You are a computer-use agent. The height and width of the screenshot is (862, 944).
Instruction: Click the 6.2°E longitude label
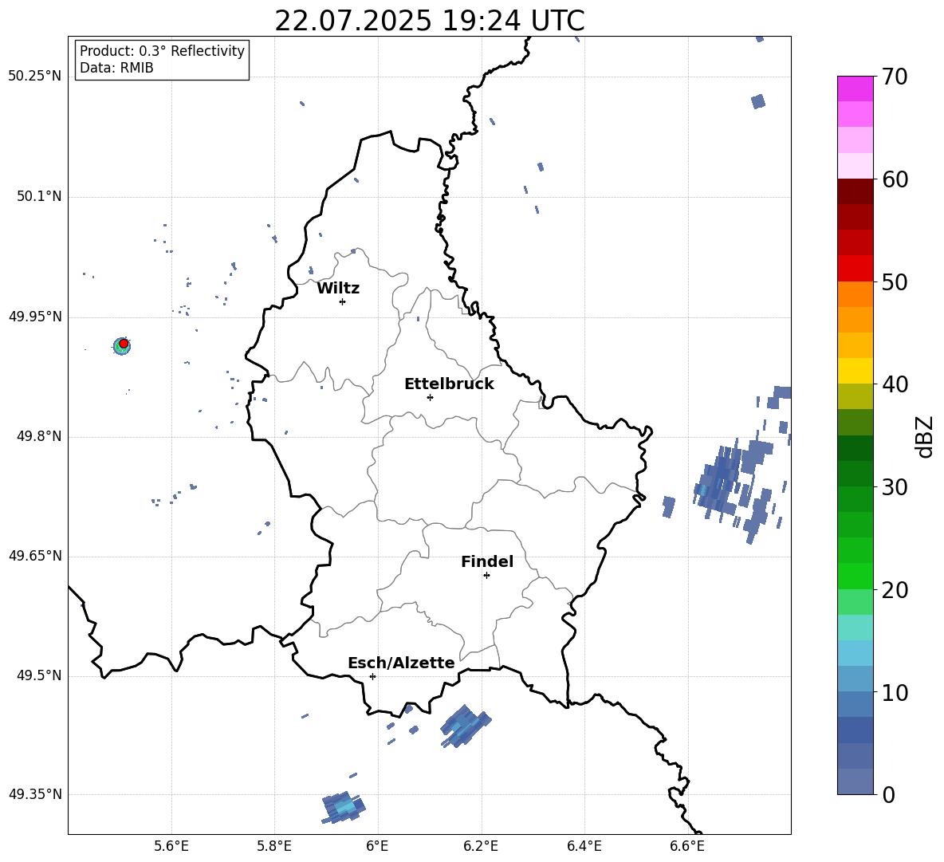481,846
